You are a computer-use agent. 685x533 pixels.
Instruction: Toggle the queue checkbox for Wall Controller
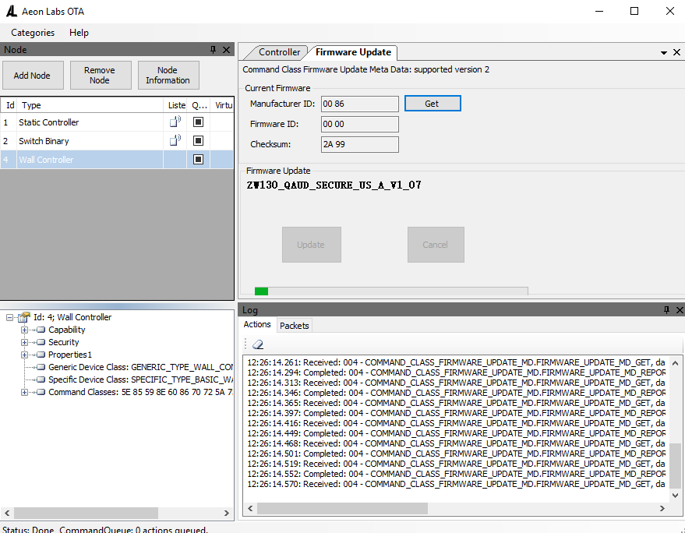click(199, 160)
